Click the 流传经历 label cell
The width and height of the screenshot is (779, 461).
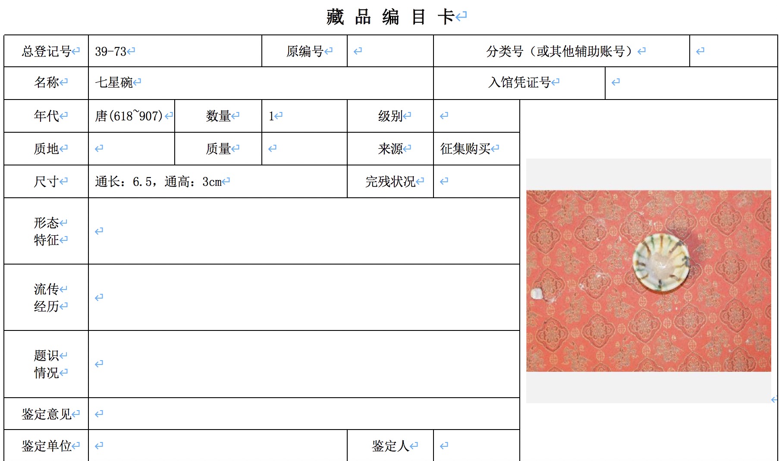[46, 297]
